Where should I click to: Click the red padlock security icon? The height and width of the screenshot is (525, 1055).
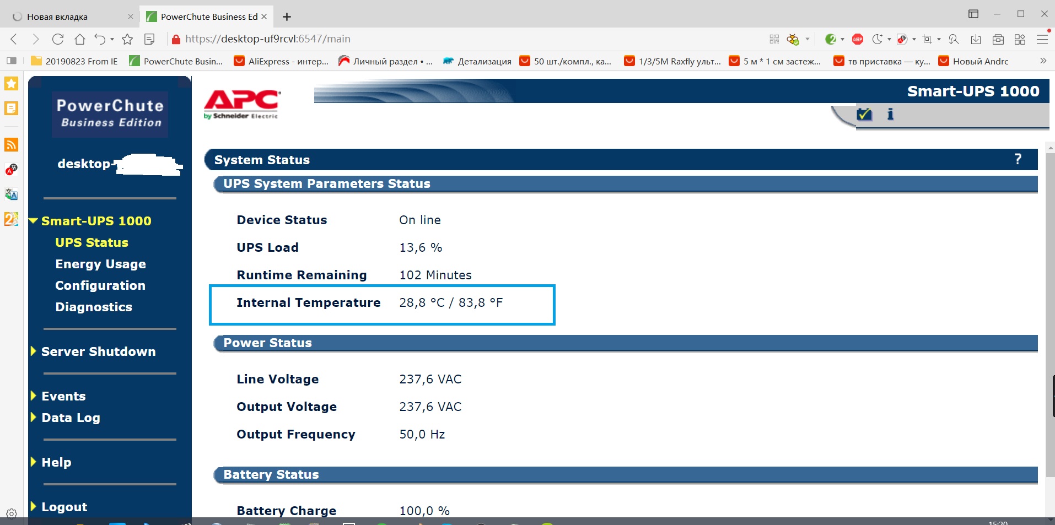coord(176,39)
